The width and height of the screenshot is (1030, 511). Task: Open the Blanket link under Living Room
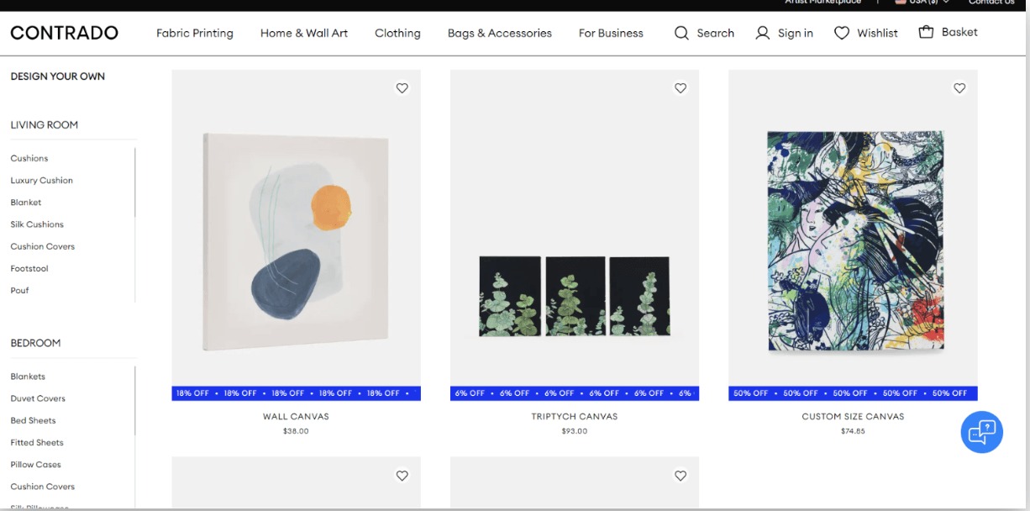(26, 203)
